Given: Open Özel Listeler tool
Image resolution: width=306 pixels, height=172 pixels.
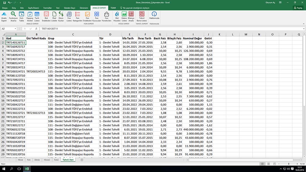Looking at the screenshot, I should (x=54, y=17).
